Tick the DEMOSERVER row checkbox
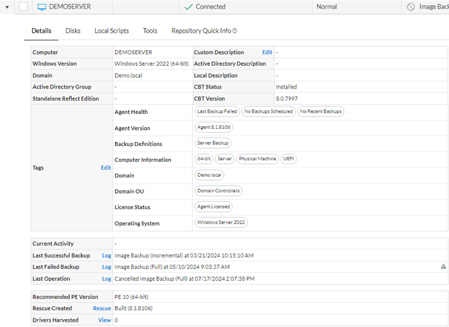Image resolution: width=449 pixels, height=327 pixels. tap(23, 7)
